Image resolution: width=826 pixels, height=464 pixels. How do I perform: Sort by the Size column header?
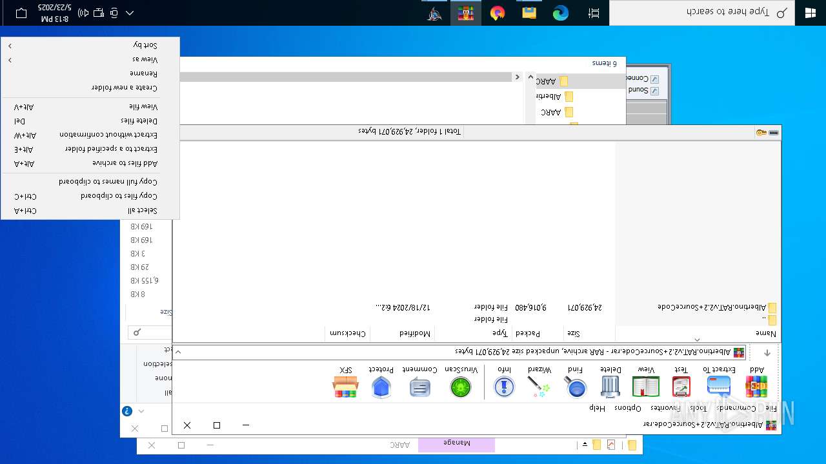coord(589,333)
